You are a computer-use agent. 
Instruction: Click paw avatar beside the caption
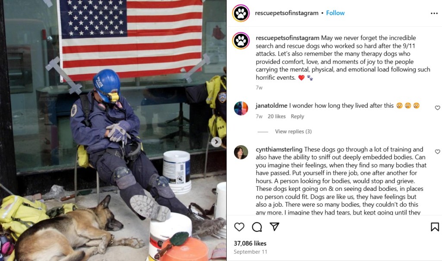click(x=241, y=40)
